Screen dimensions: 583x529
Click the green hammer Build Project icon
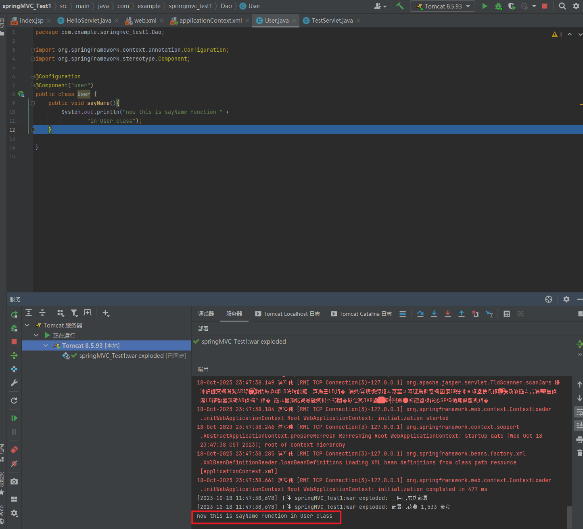[x=400, y=6]
